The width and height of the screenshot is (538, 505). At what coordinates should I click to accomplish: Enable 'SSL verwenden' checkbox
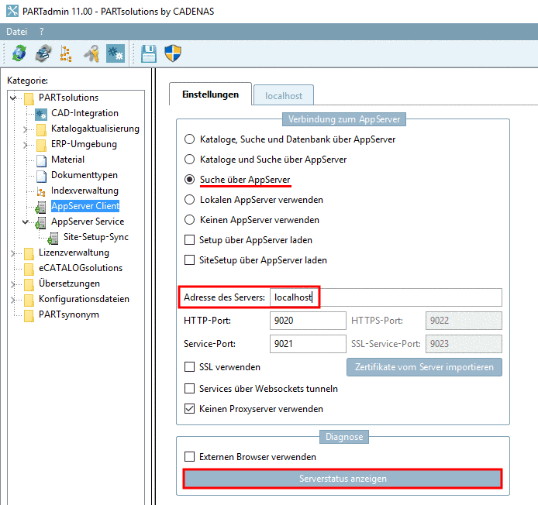pyautogui.click(x=189, y=367)
